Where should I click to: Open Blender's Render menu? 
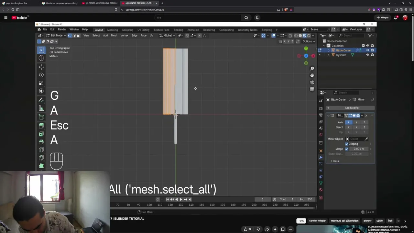[62, 29]
